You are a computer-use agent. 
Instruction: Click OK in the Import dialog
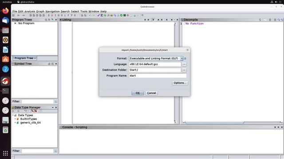(138, 93)
